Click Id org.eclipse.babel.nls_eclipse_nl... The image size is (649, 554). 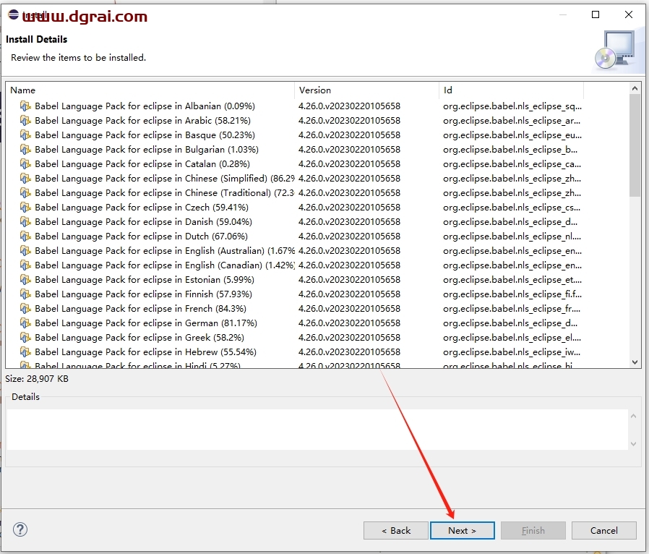pos(512,236)
